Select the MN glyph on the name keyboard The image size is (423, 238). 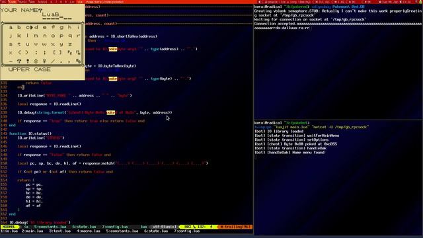pos(78,53)
